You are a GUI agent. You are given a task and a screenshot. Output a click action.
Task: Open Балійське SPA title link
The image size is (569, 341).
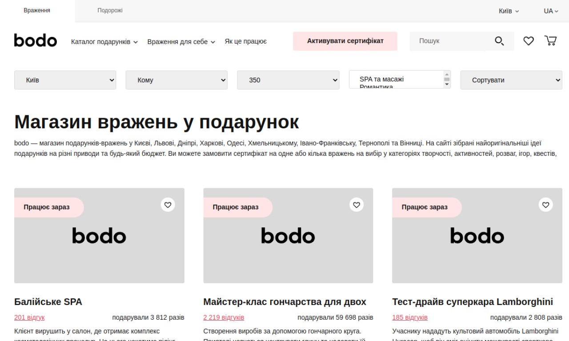pos(48,302)
